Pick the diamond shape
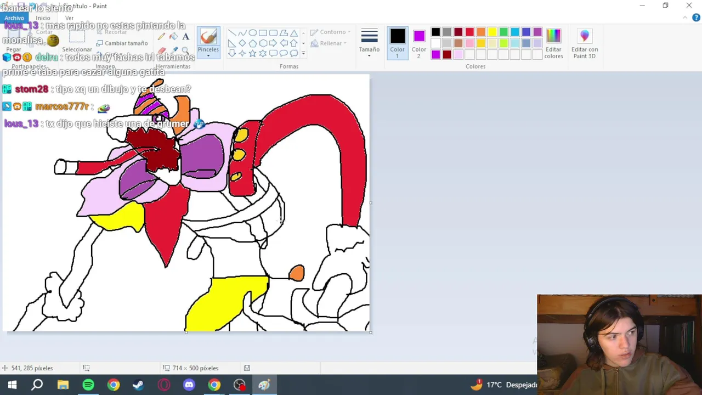The width and height of the screenshot is (702, 395). (242, 43)
